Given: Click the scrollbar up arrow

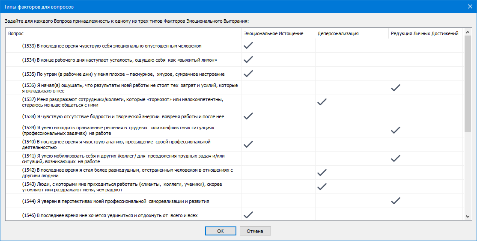Looking at the screenshot, I should pos(468,33).
